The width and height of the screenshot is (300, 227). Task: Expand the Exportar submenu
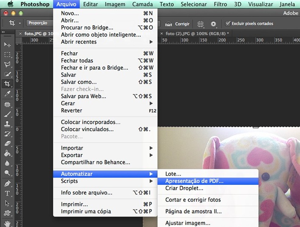point(105,155)
